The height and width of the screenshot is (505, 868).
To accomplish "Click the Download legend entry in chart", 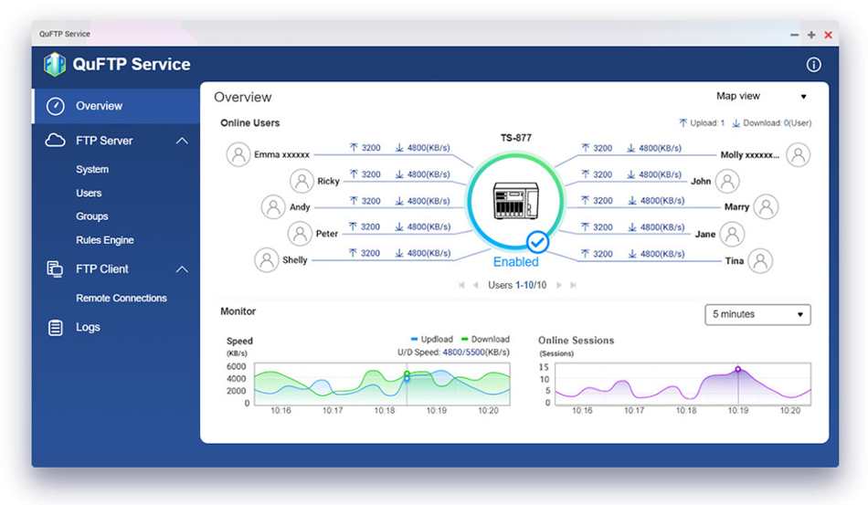I will (485, 339).
